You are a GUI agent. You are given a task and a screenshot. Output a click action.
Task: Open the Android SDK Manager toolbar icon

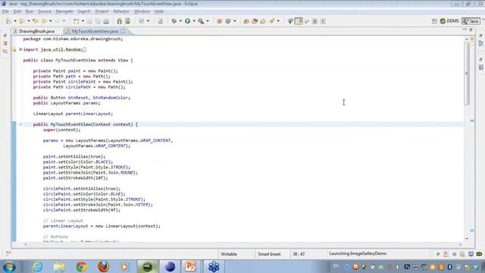coord(120,21)
